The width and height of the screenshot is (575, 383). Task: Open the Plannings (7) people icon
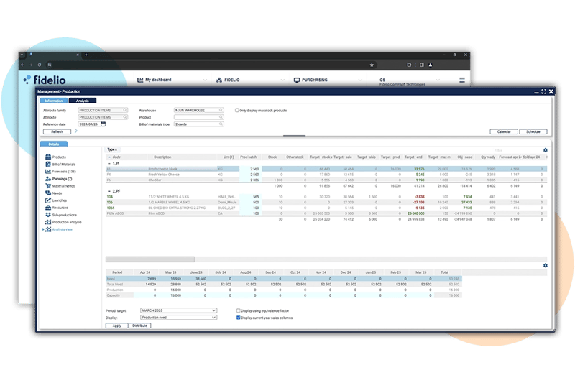tap(48, 179)
